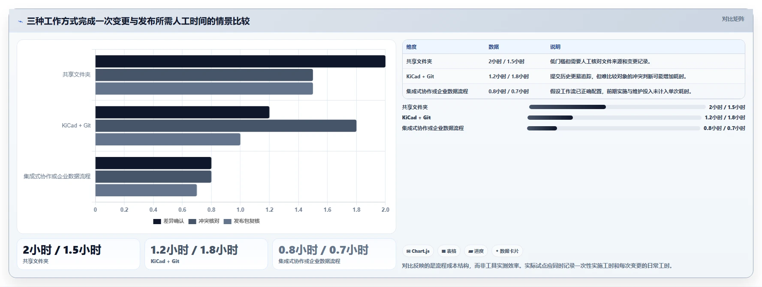The image size is (762, 287).
Task: Click the KiCad + Git progress bar
Action: [x=614, y=118]
